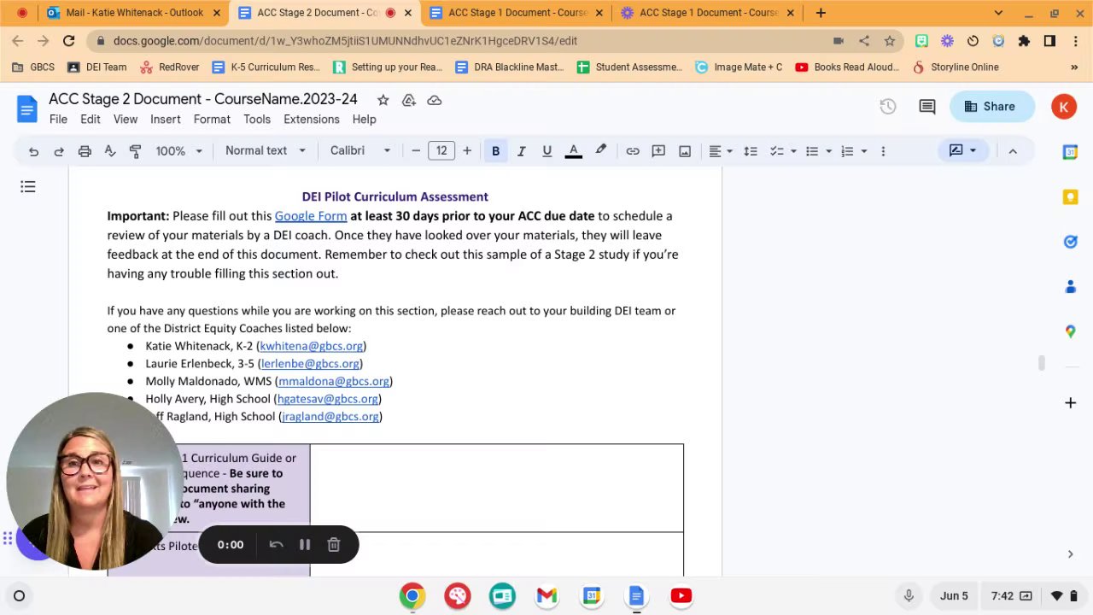This screenshot has width=1093, height=615.
Task: Restart recording with the rewind button
Action: click(x=276, y=545)
